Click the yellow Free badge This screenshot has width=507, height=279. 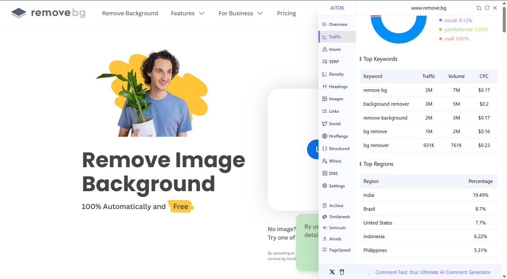tap(181, 207)
